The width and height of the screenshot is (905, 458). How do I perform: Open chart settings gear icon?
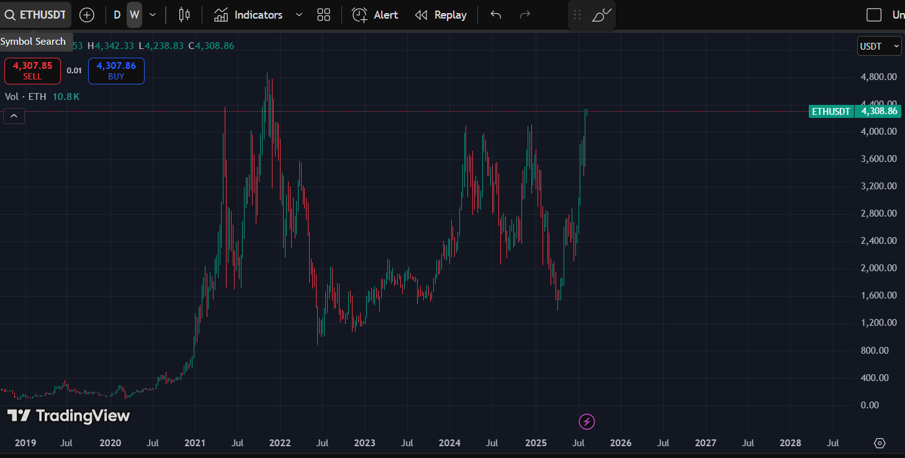(x=879, y=443)
